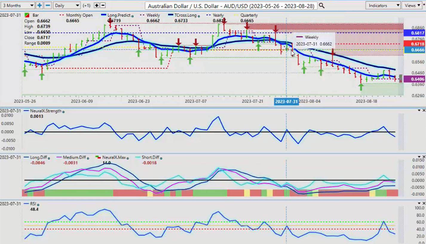Image resolution: width=426 pixels, height=244 pixels.
Task: Click the info dot beside NeuralX.Max
Action: click(127, 158)
